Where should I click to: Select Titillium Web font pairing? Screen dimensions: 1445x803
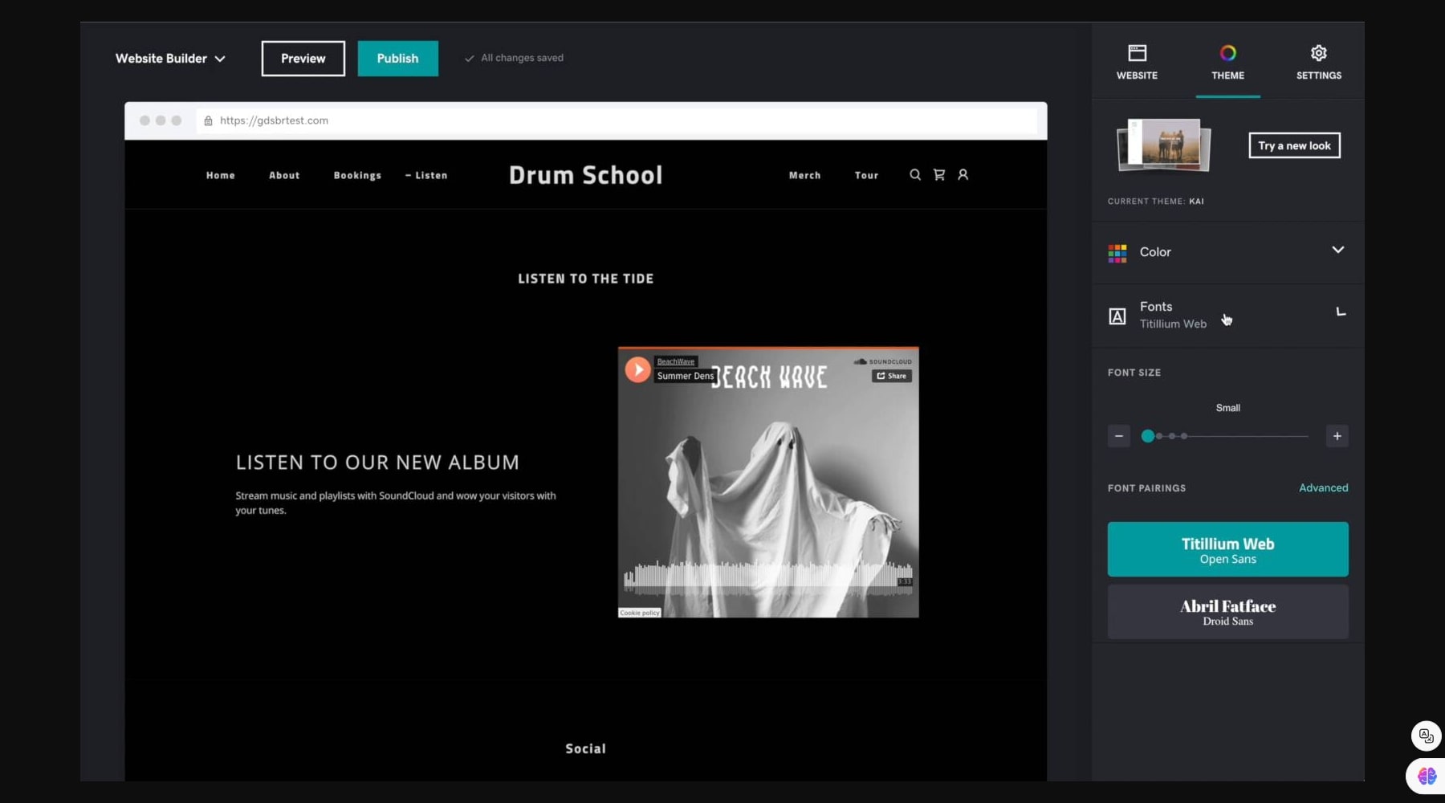coord(1227,549)
